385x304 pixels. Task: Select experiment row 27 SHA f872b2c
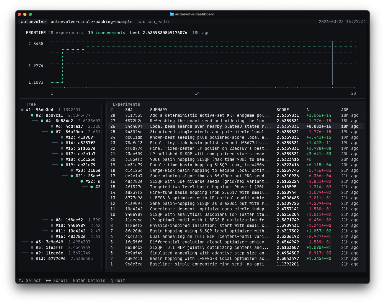236,121
